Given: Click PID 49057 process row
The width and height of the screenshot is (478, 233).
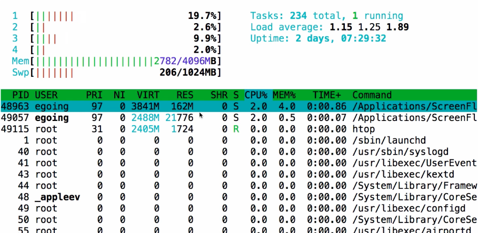Looking at the screenshot, I should [x=239, y=118].
